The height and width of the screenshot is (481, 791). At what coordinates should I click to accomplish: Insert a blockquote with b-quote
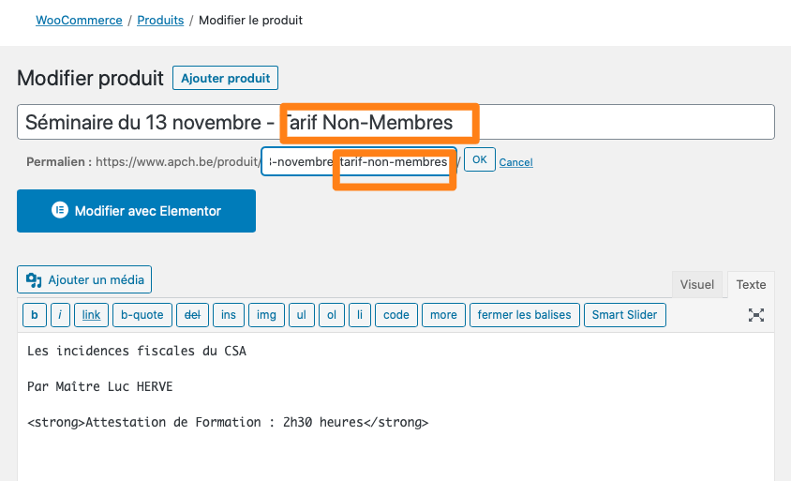pyautogui.click(x=142, y=315)
